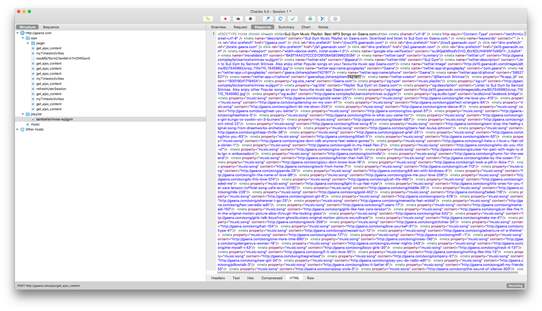This screenshot has height=311, width=542.
Task: Click the response horizontal scrollbar
Action: tap(368, 273)
